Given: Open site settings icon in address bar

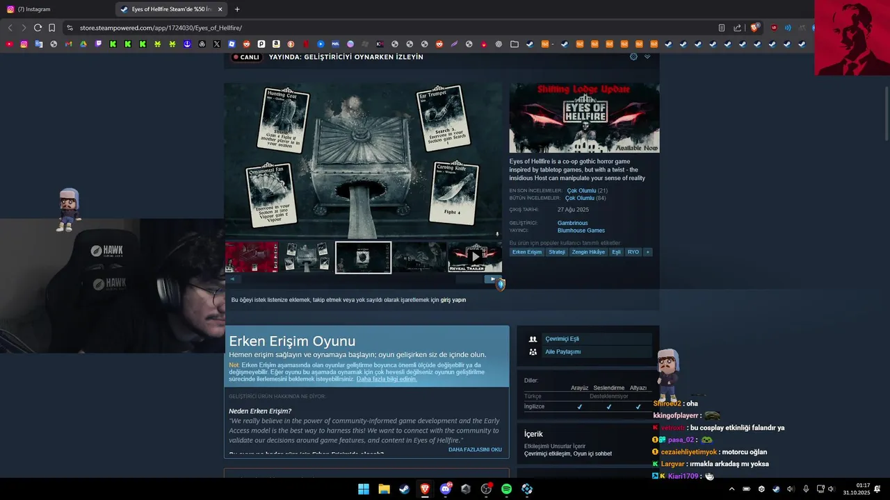Looking at the screenshot, I should [x=70, y=28].
